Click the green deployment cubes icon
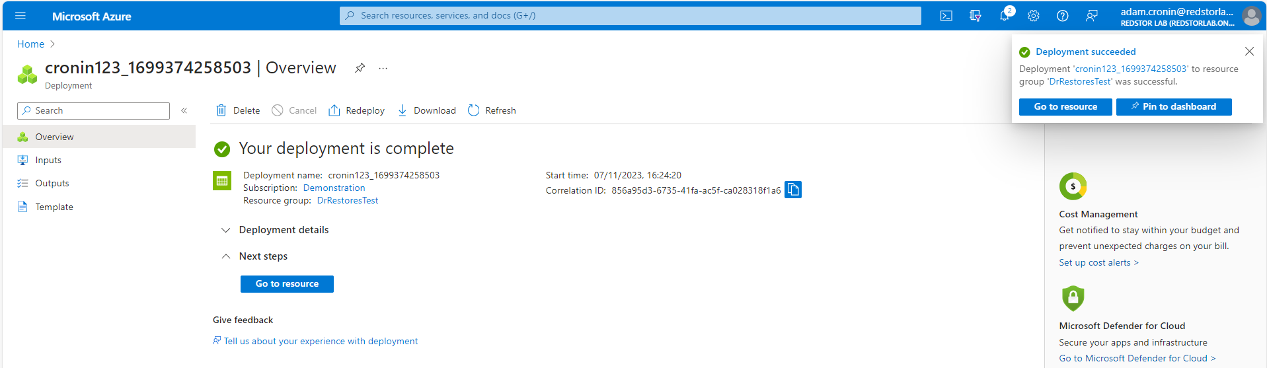The image size is (1267, 368). pos(27,74)
